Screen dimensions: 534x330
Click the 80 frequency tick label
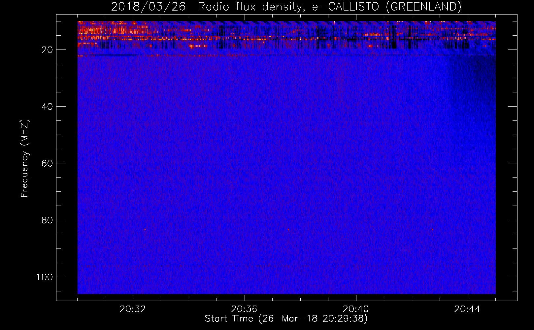point(47,220)
